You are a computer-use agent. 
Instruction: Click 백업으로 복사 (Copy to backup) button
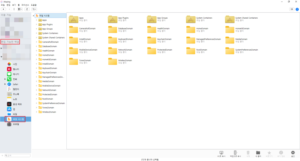(x=235, y=154)
